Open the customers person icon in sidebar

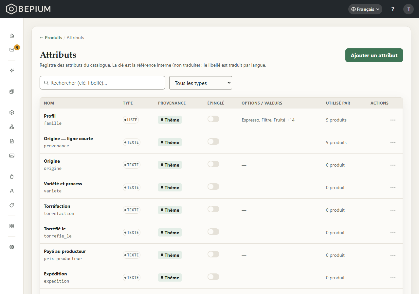pyautogui.click(x=12, y=191)
